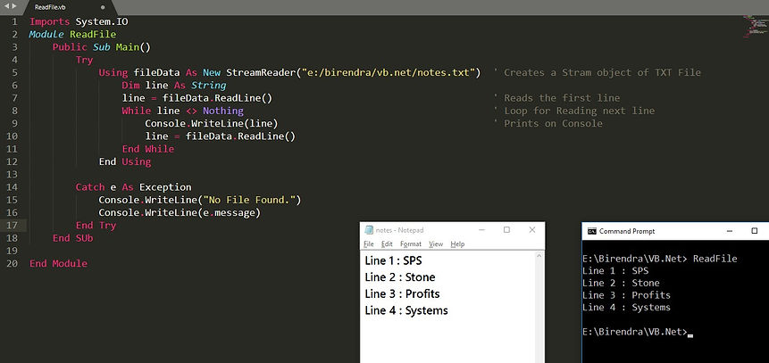The image size is (769, 363).
Task: Click "Module ReadFile" on line 2
Action: pyautogui.click(x=72, y=34)
